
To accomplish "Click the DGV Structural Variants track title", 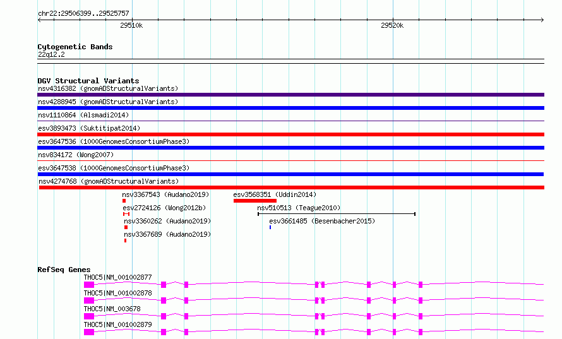I will coord(88,81).
